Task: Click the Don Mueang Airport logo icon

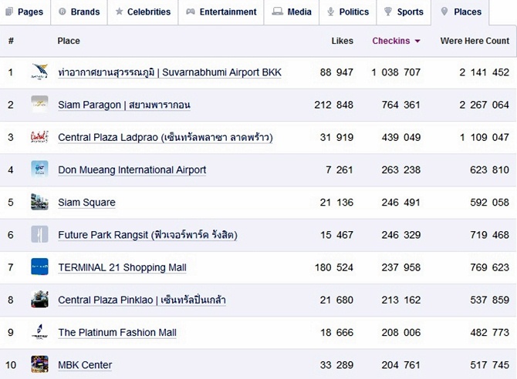Action: point(39,169)
